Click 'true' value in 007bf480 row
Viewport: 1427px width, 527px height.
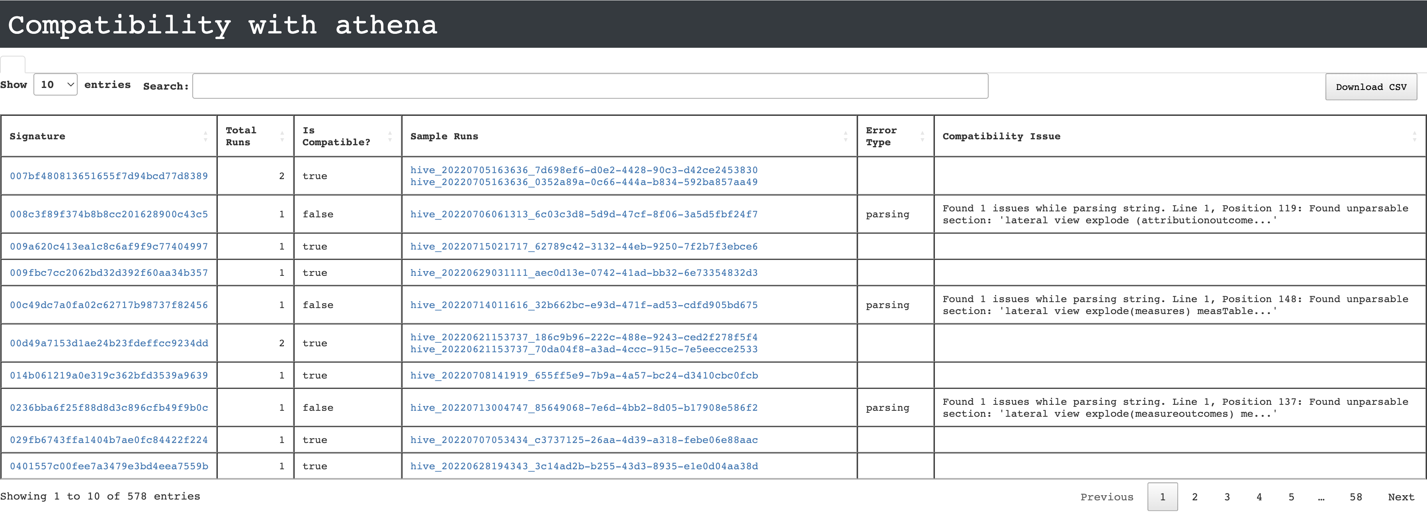point(315,176)
